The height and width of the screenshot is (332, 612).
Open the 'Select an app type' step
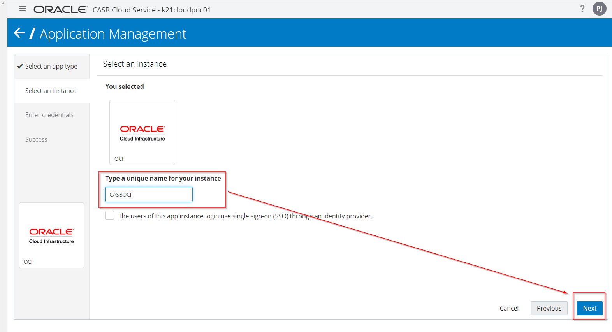pyautogui.click(x=51, y=66)
